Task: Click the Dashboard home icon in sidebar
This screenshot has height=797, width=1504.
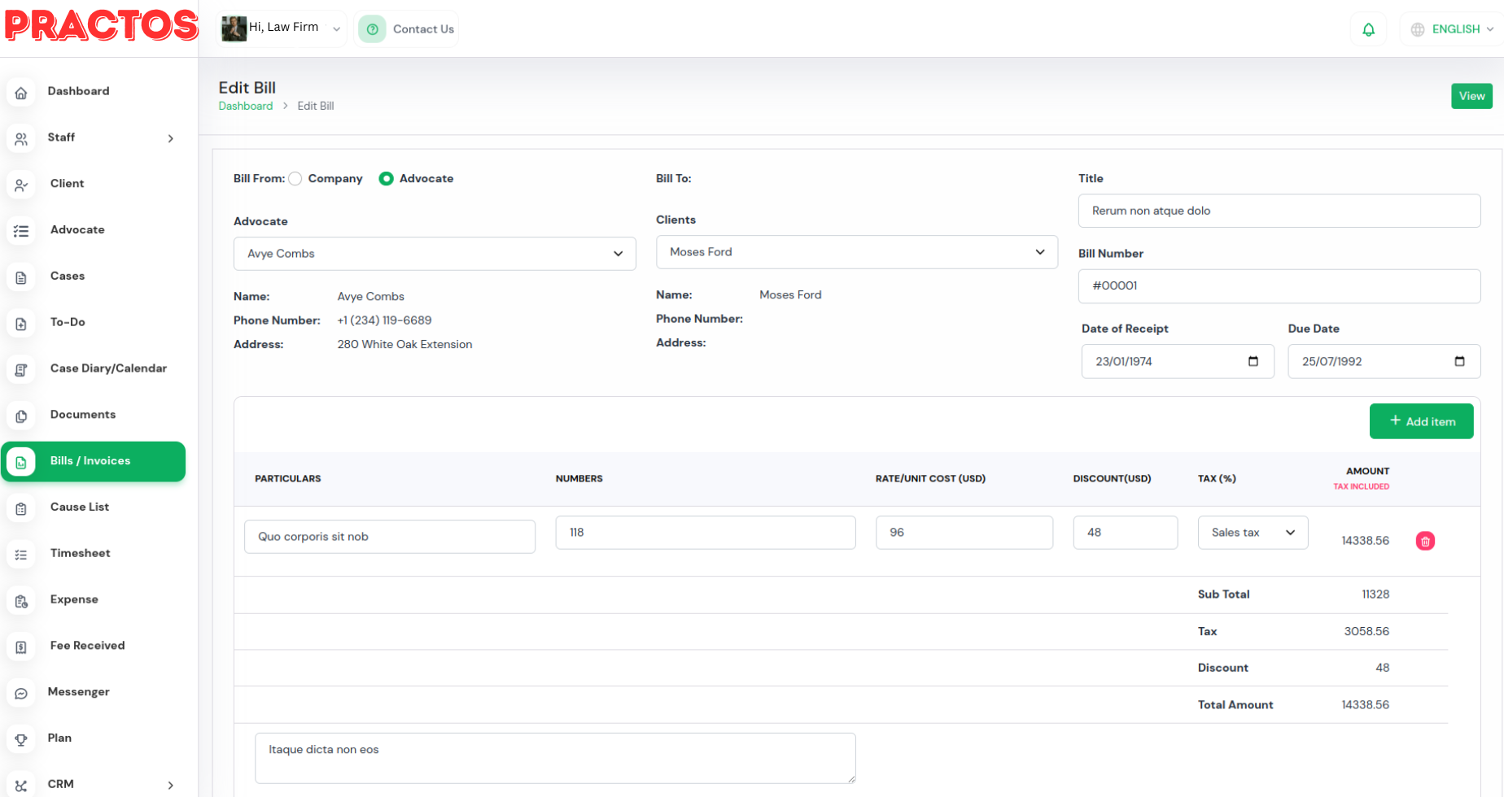Action: (x=21, y=92)
